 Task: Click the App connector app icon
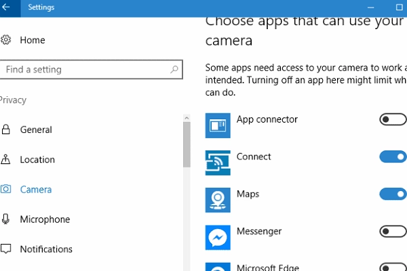[218, 125]
